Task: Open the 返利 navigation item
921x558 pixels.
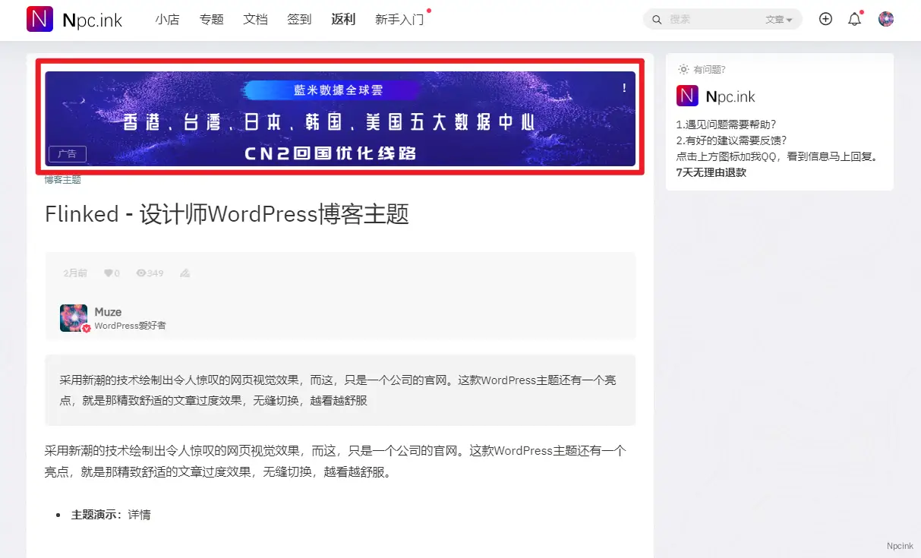Action: pyautogui.click(x=343, y=20)
